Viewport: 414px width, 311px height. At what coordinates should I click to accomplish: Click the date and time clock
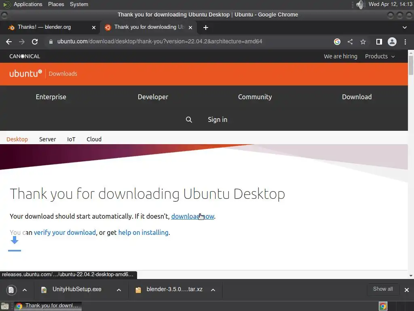391,4
